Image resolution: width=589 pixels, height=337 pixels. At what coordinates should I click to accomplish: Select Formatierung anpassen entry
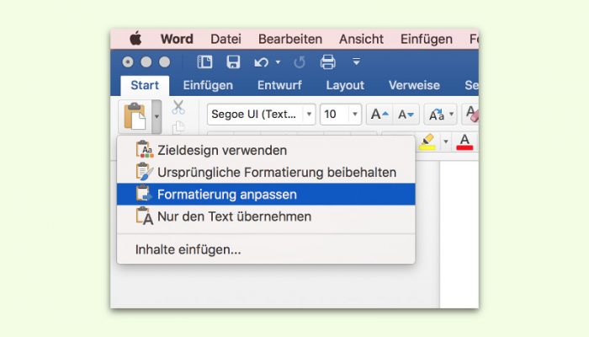[x=266, y=194]
